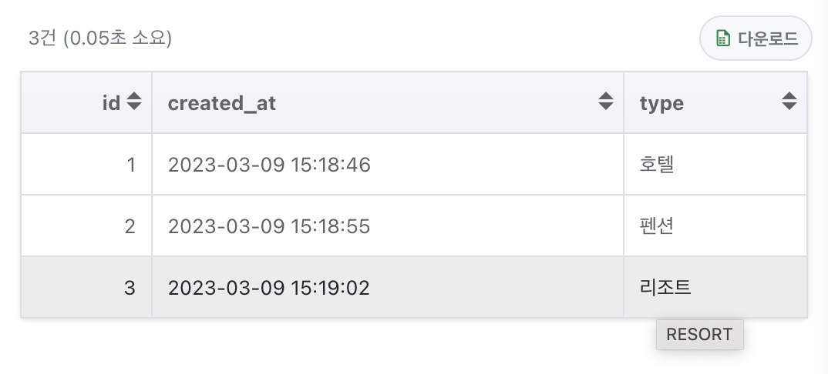The image size is (828, 374).
Task: Click the green spreadsheet icon in 다운로드
Action: (x=723, y=38)
